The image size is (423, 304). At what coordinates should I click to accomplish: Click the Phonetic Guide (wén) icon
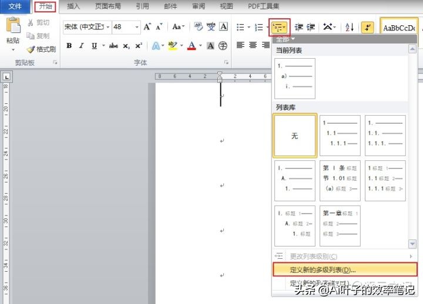pyautogui.click(x=211, y=26)
